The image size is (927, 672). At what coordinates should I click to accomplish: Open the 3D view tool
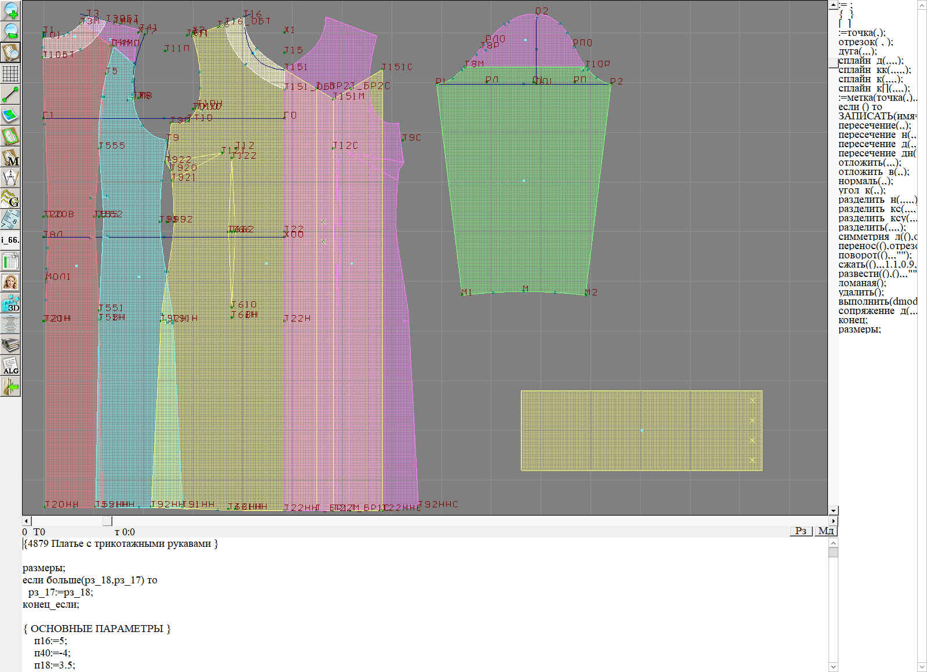pyautogui.click(x=10, y=303)
